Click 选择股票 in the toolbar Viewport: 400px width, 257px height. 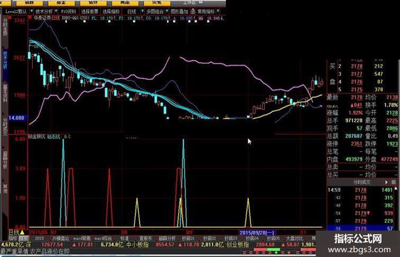(90, 12)
